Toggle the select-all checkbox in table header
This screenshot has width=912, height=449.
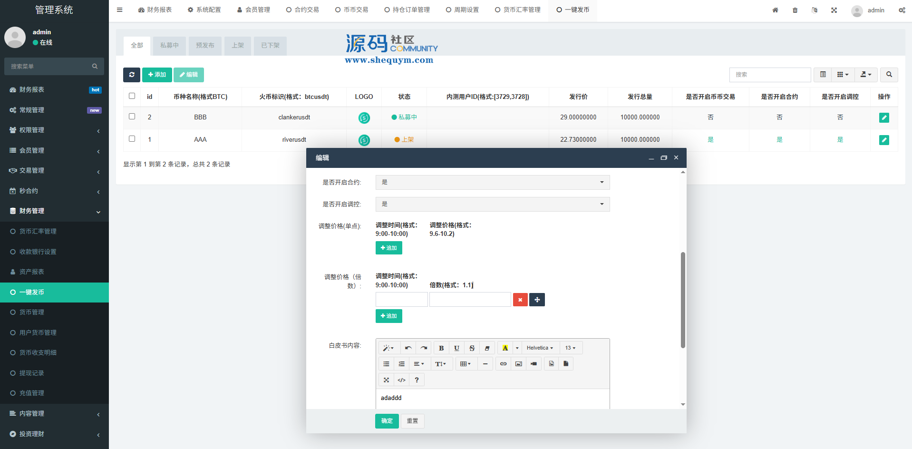[132, 96]
